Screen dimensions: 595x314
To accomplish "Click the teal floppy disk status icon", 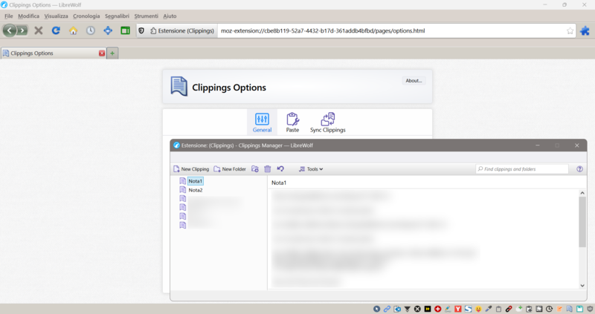I will [x=580, y=309].
